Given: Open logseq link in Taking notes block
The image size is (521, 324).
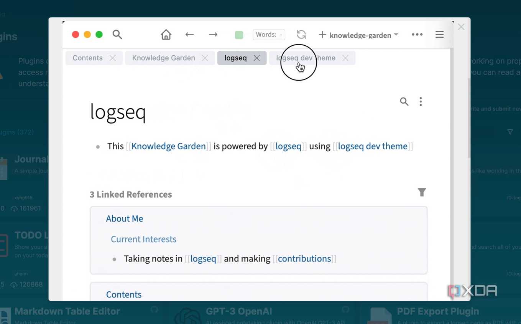Looking at the screenshot, I should pos(203,259).
